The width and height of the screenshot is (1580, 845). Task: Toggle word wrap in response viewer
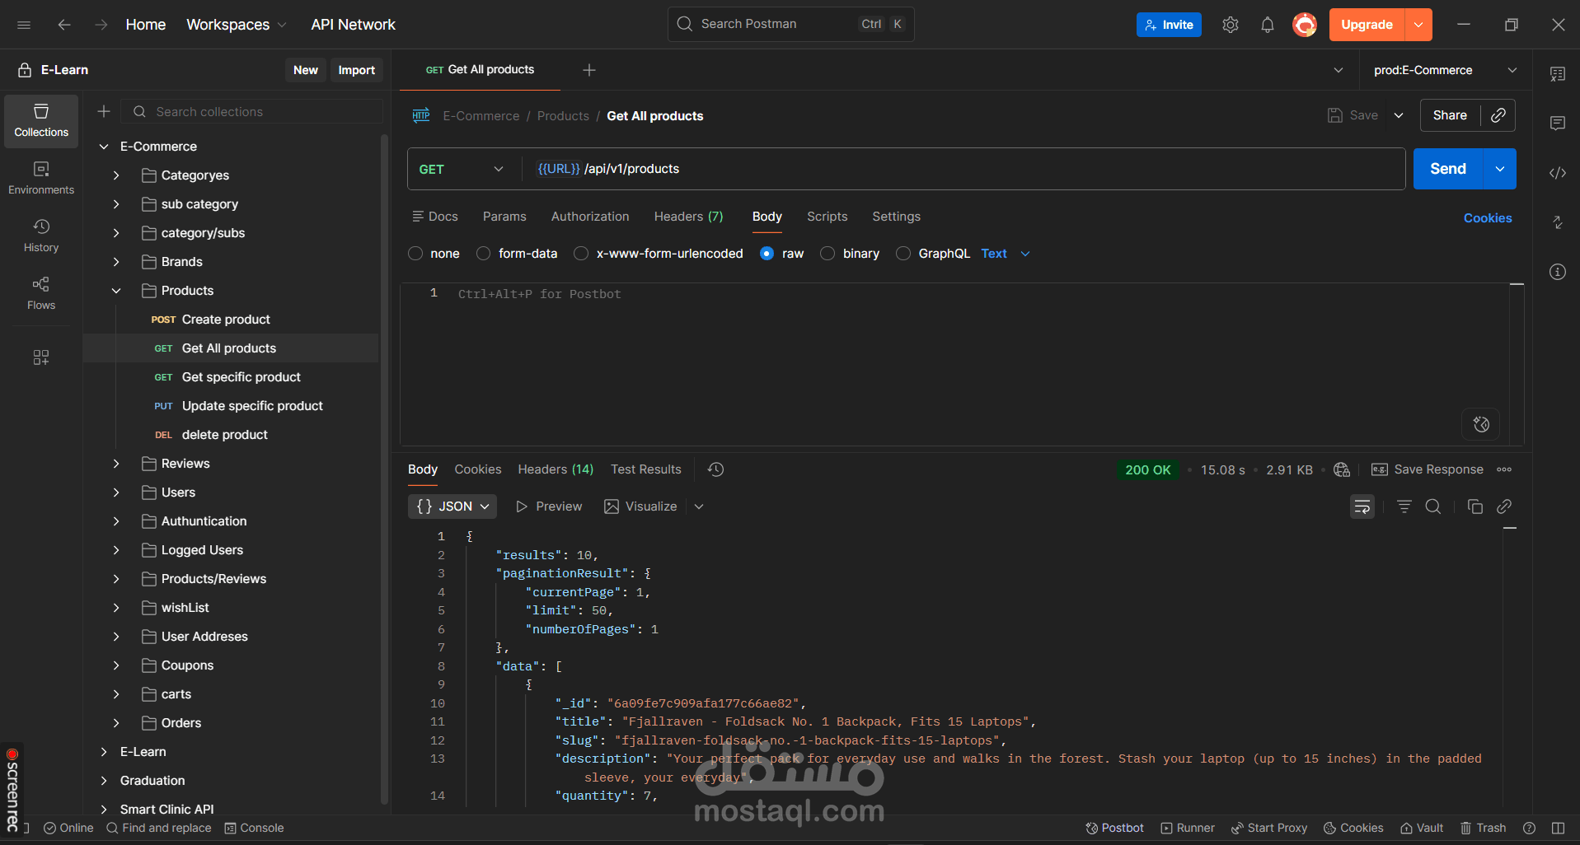pyautogui.click(x=1362, y=507)
